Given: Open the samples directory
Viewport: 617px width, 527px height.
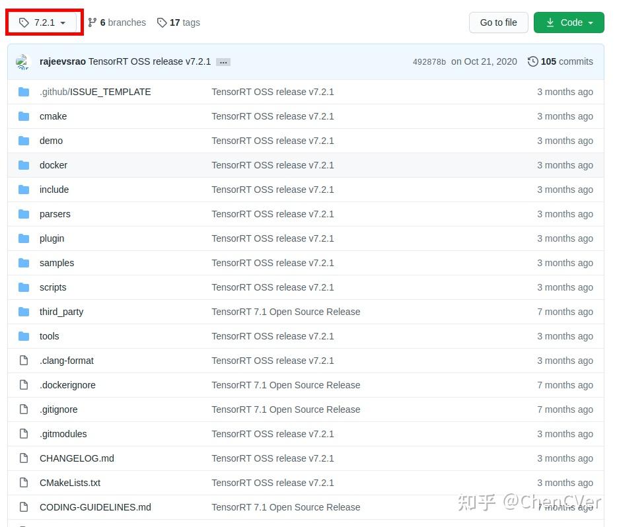Looking at the screenshot, I should [x=57, y=263].
